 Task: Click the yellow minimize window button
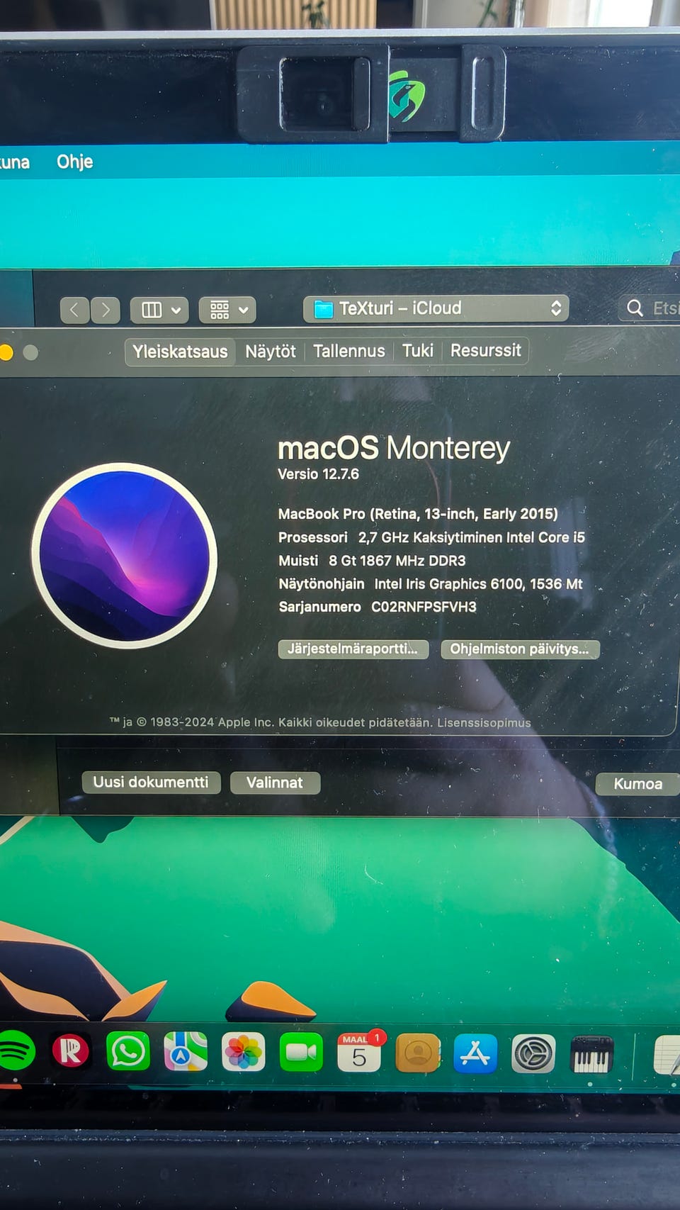(6, 352)
